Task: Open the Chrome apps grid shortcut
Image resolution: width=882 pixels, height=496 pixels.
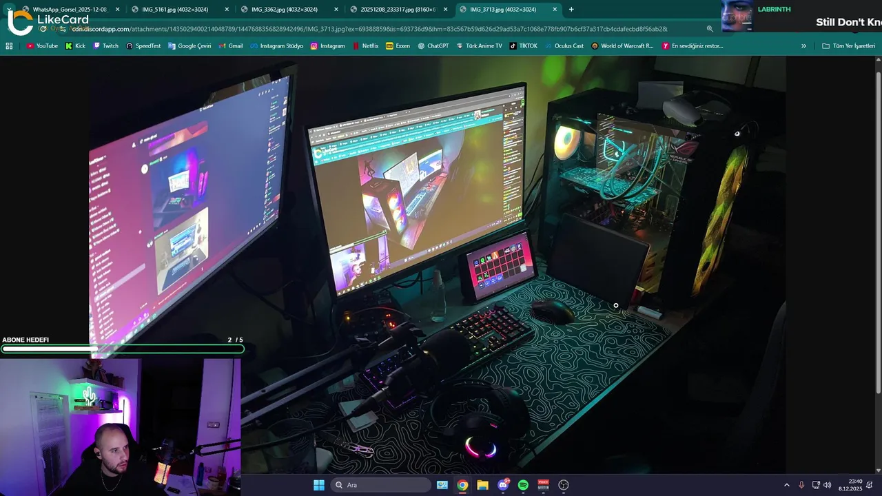Action: click(x=9, y=45)
